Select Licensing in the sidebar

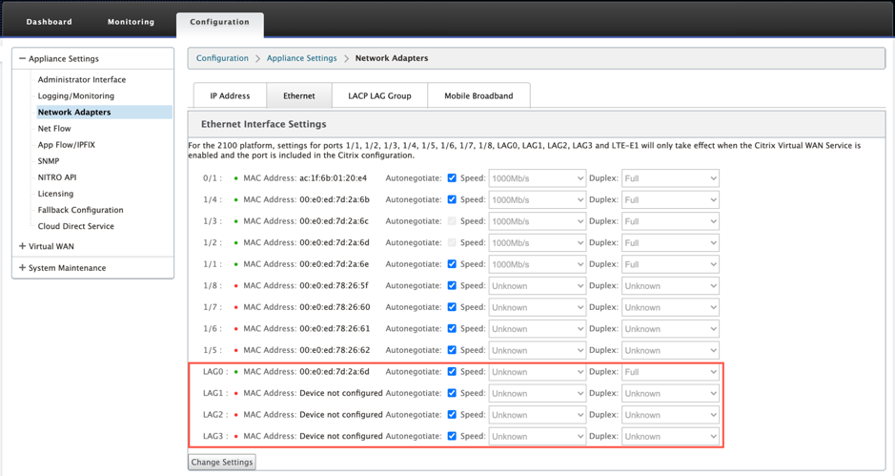[55, 194]
